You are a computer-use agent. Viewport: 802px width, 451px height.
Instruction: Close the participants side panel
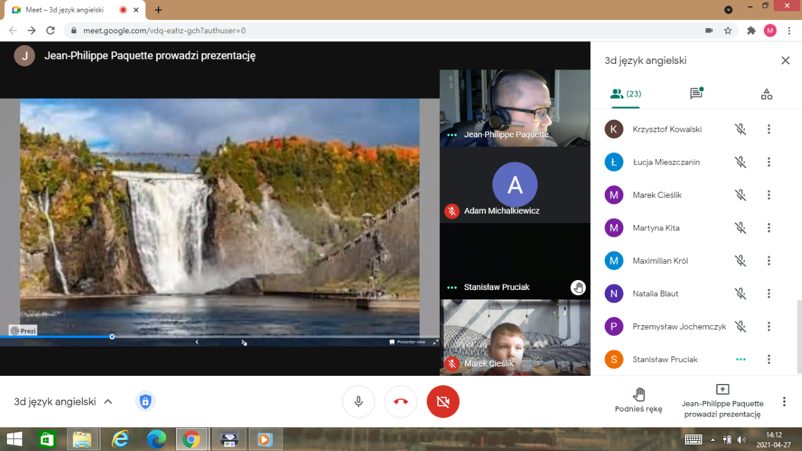[x=785, y=61]
